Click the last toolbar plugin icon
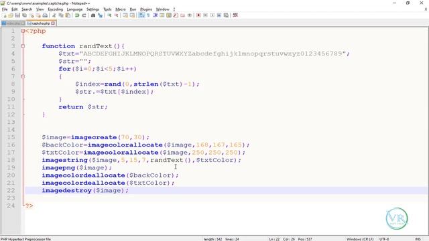 [x=235, y=15]
